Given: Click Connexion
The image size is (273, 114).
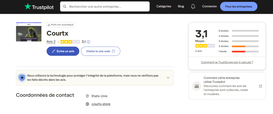Looking at the screenshot, I should coord(210,6).
